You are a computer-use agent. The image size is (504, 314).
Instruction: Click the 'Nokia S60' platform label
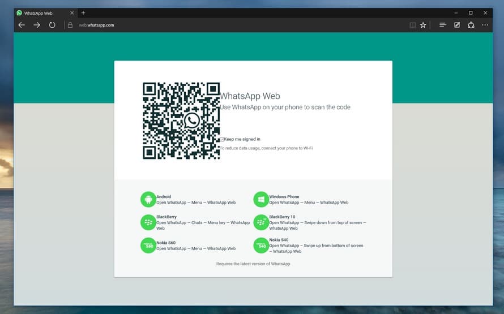click(166, 243)
